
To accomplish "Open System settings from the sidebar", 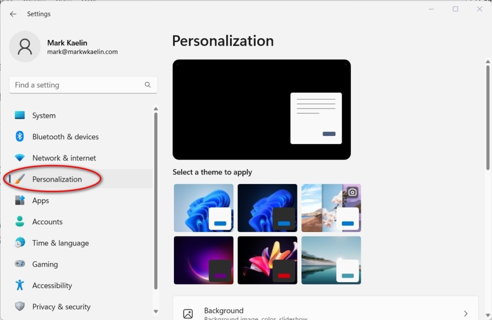I will tap(19, 115).
